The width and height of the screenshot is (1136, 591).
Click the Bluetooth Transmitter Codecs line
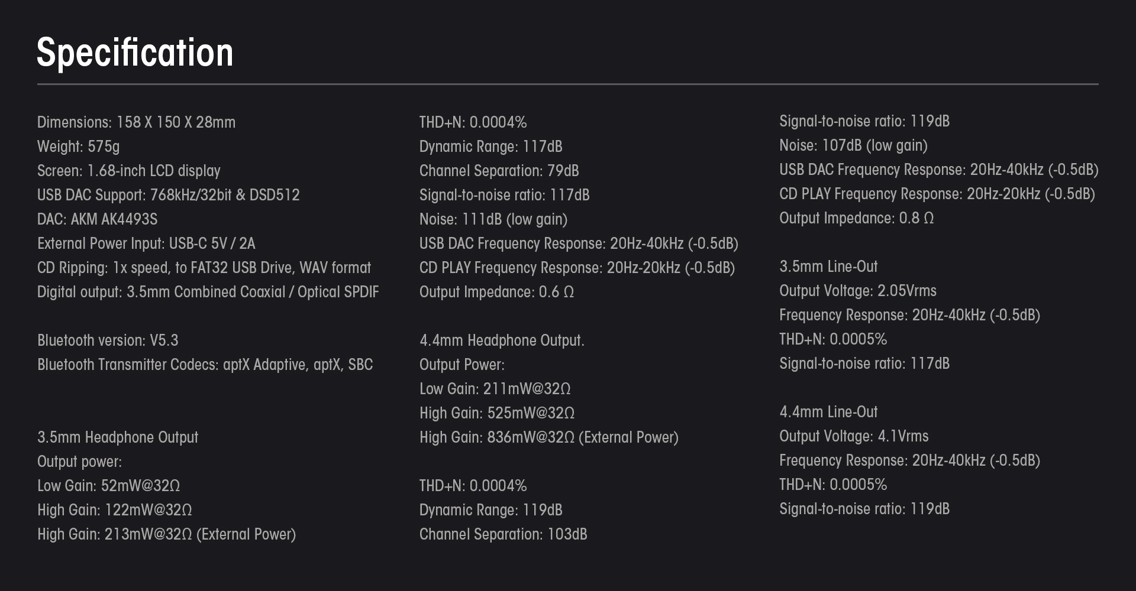[x=205, y=365]
